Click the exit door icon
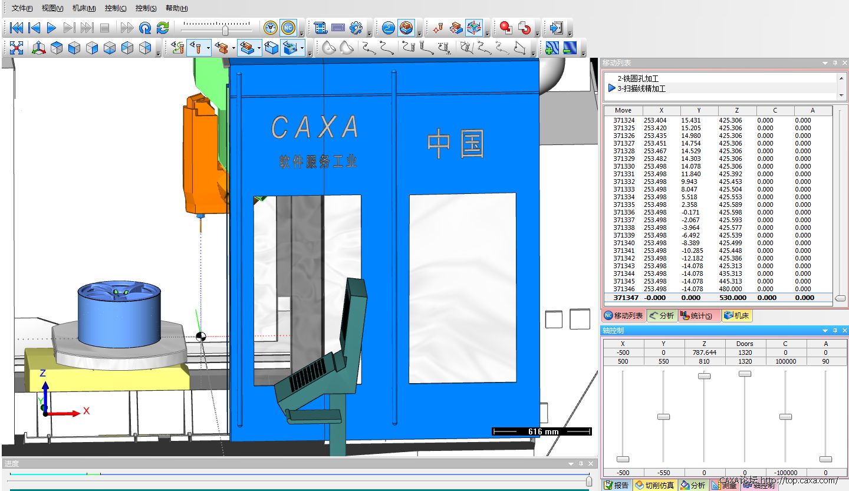 [x=556, y=27]
